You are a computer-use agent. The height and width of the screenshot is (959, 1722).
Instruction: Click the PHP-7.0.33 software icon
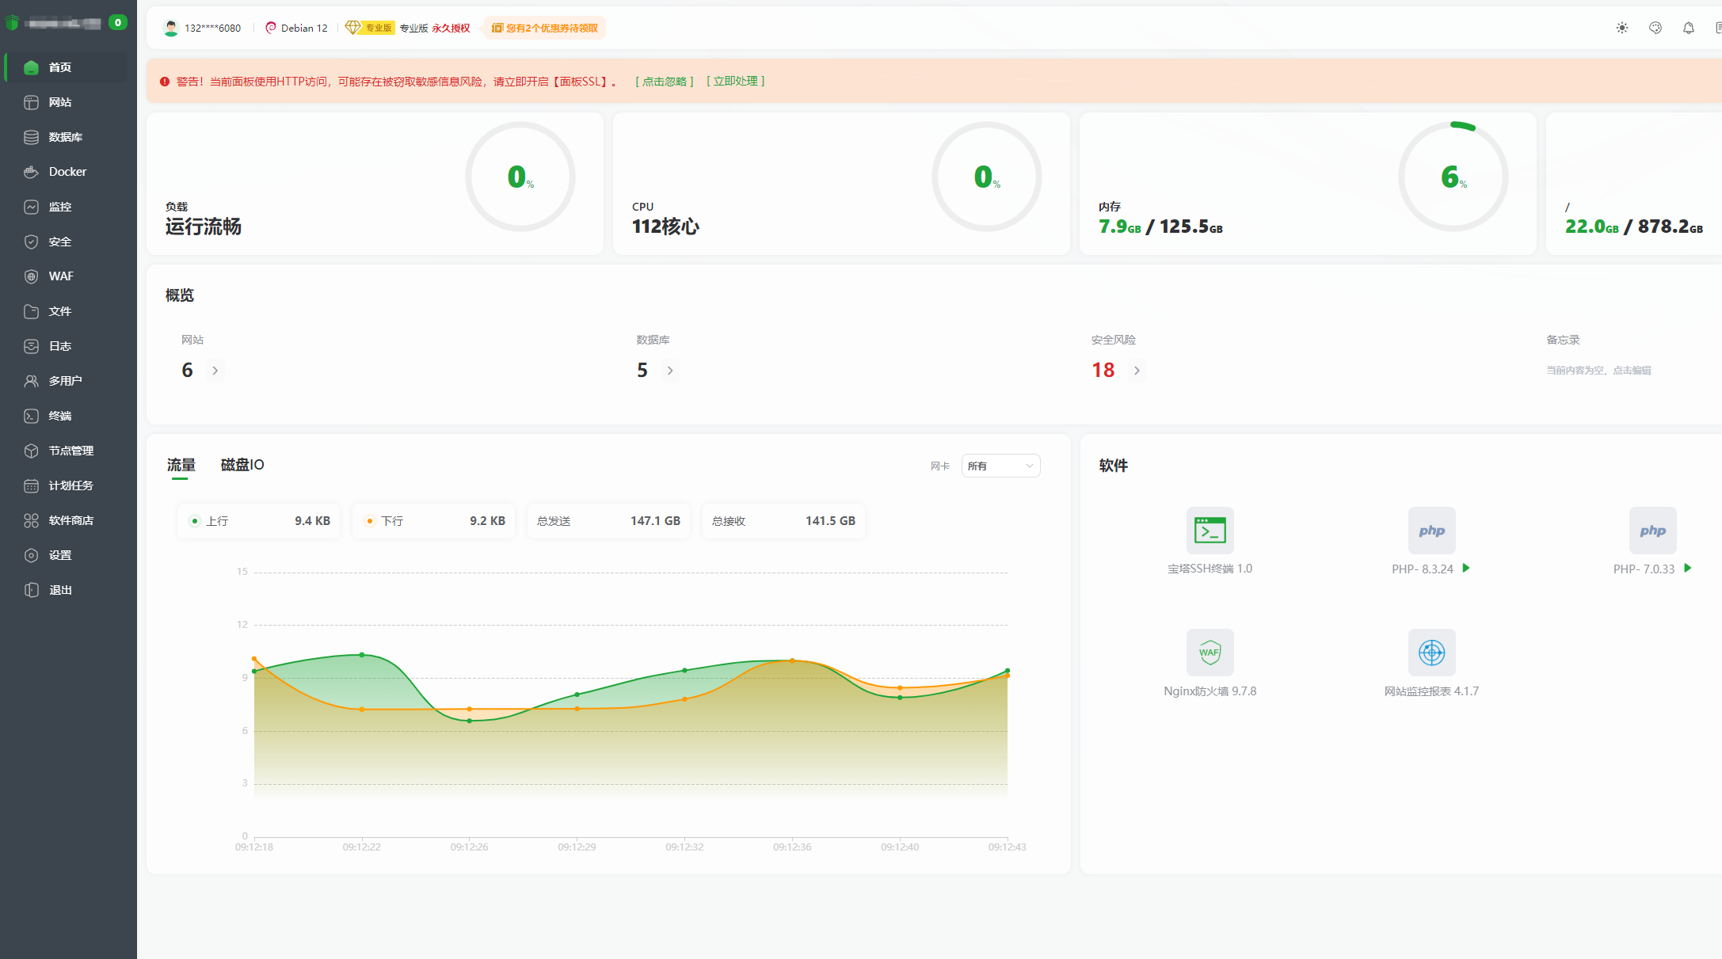1652,531
